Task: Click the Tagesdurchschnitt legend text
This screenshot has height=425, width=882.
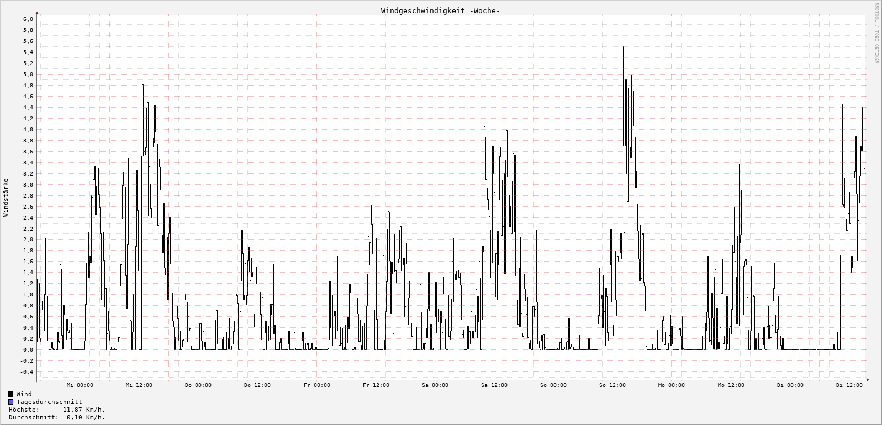Action: coord(49,402)
